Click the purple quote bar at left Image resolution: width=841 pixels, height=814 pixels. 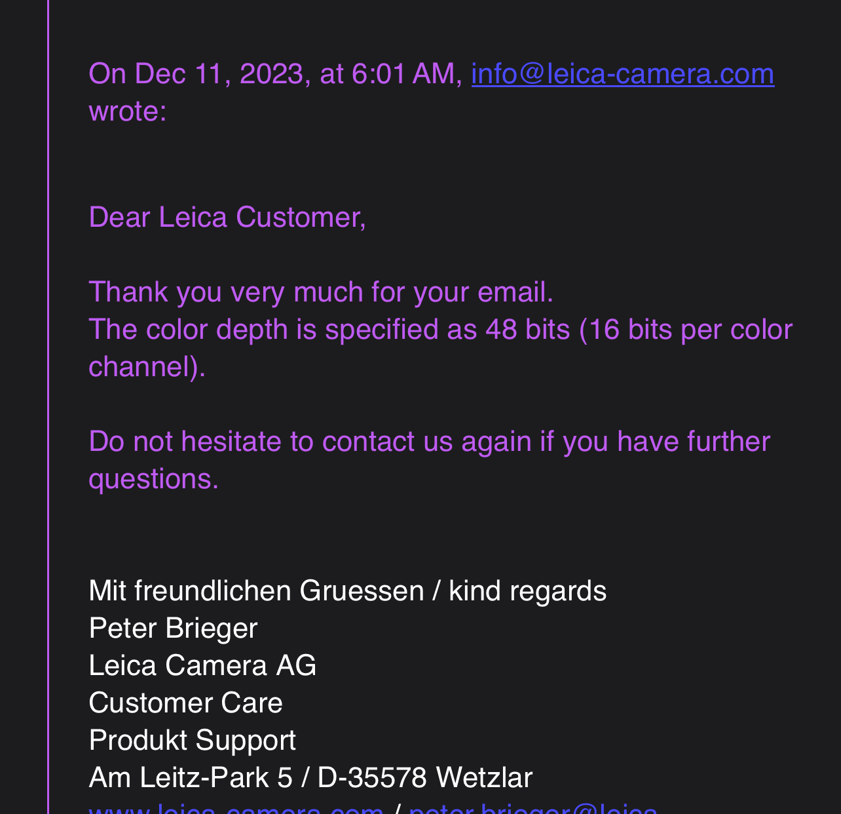[x=48, y=406]
